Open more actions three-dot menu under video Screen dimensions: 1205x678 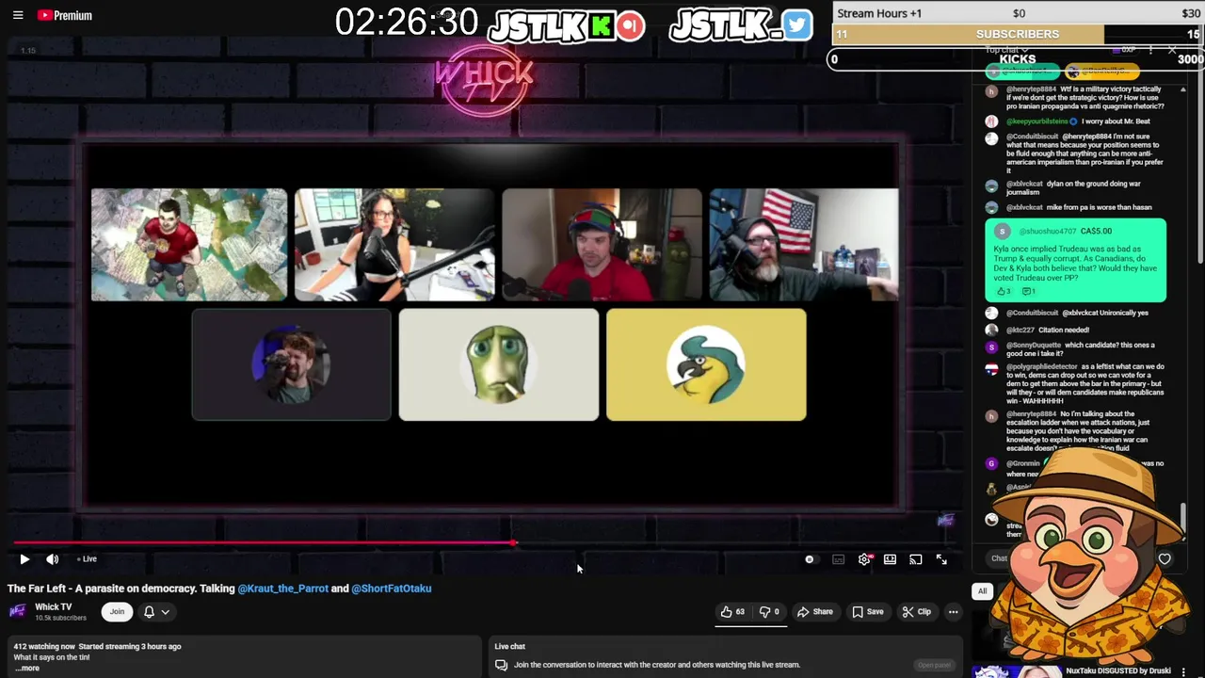(953, 612)
